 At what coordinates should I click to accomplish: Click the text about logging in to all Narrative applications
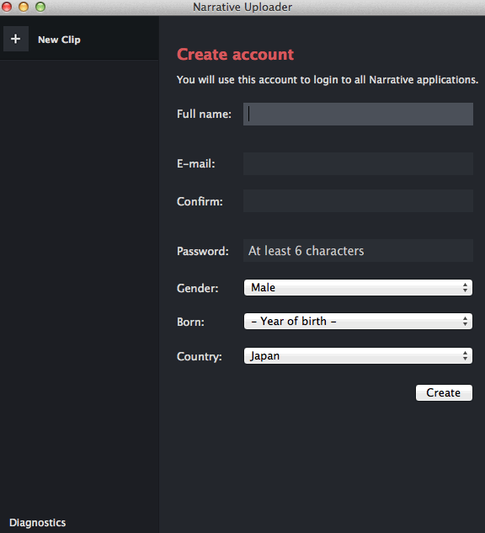click(x=328, y=80)
